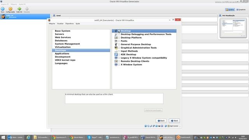
Task: Click the X Window System icon
Action: [116, 65]
